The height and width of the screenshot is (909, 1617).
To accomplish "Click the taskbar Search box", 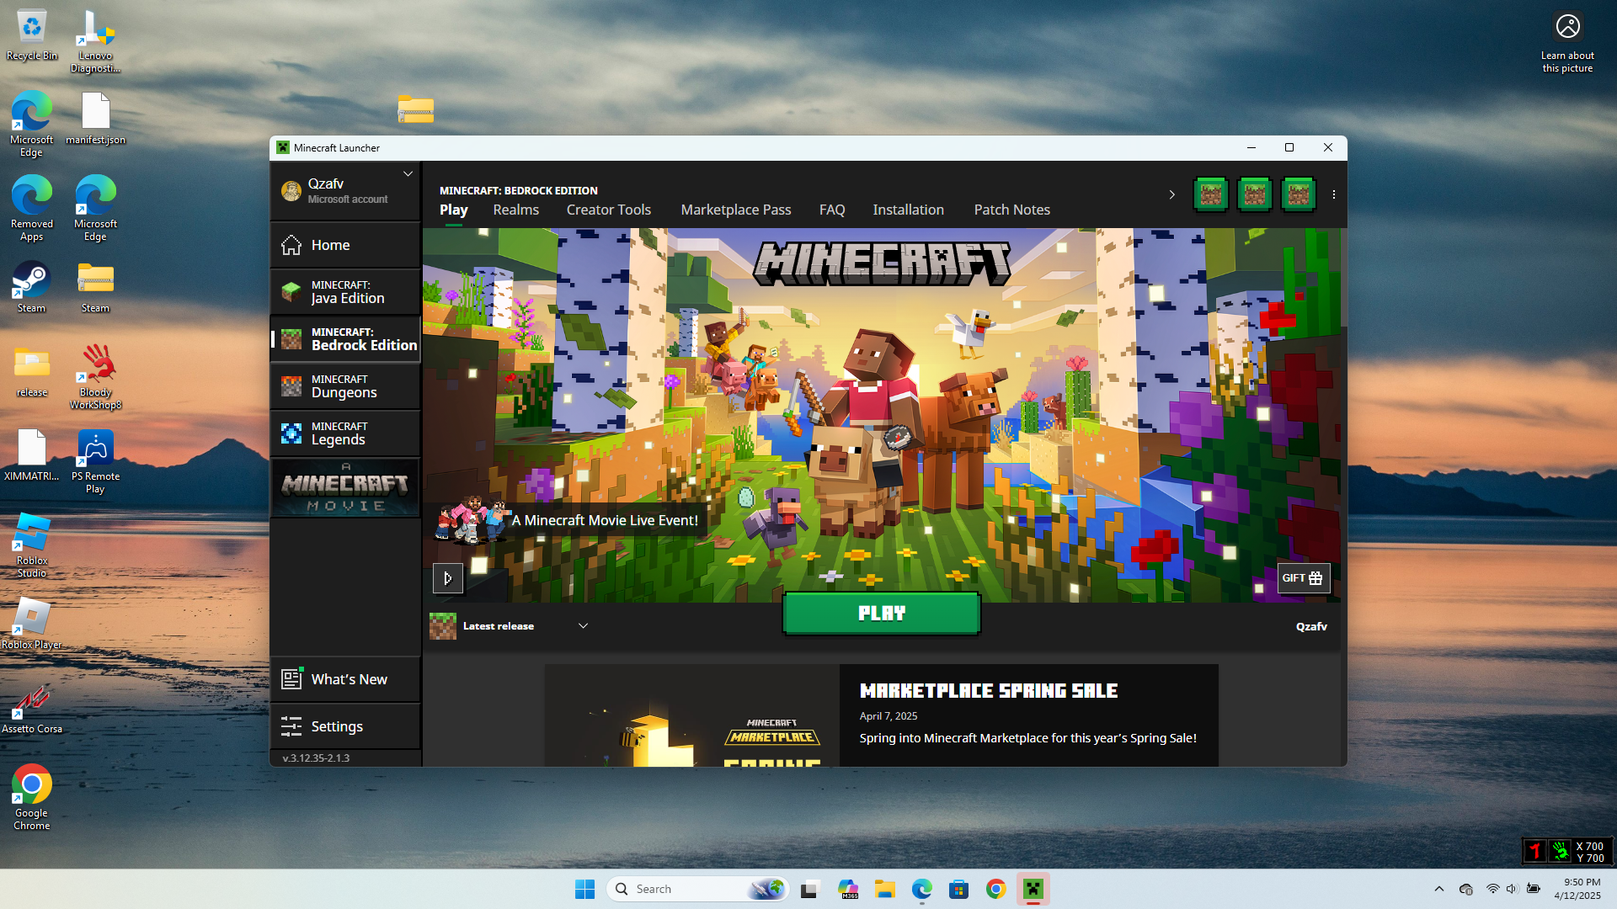I will 697,889.
